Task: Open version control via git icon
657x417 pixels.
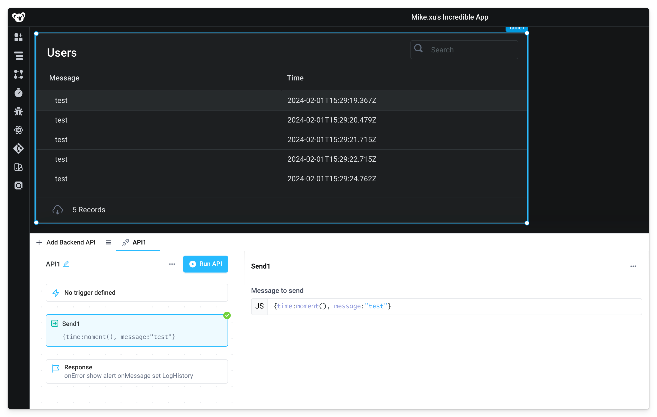Action: 18,148
